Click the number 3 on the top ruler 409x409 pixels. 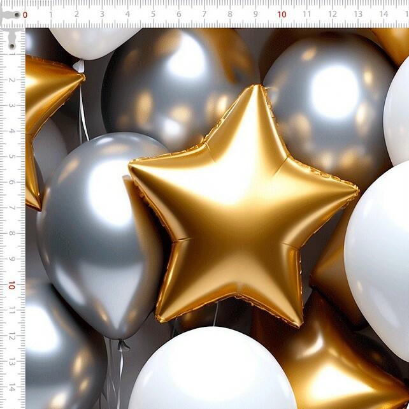click(x=102, y=14)
